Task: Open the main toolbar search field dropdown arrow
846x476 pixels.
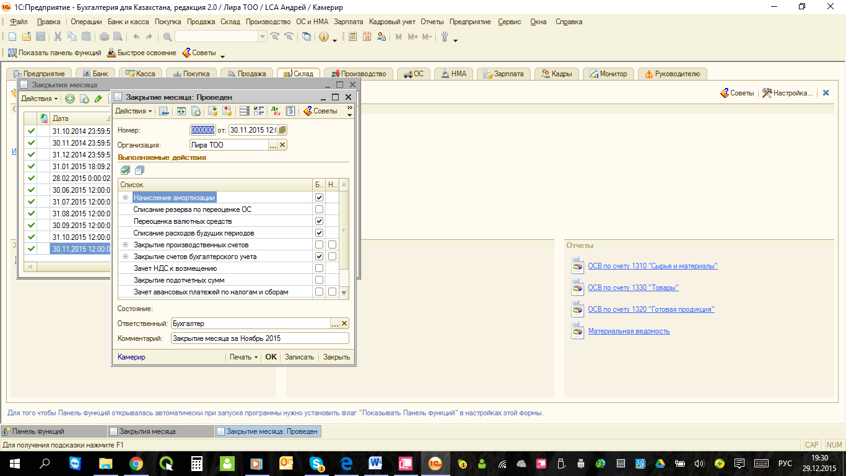Action: pyautogui.click(x=263, y=37)
